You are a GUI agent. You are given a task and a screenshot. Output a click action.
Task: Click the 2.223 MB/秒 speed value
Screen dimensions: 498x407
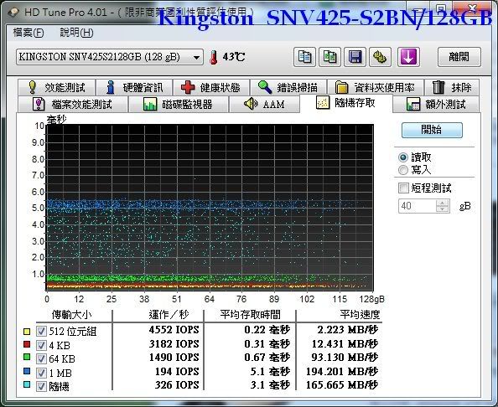click(348, 330)
